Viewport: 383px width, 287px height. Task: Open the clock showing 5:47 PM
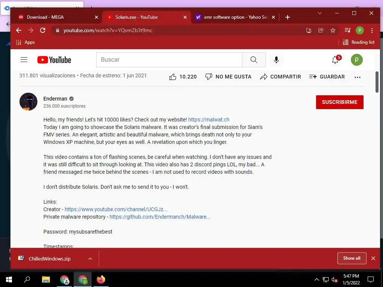[x=351, y=280]
